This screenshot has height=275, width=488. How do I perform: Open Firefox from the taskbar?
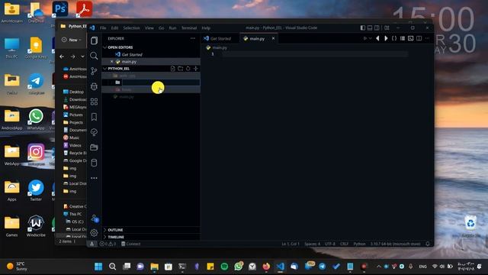click(x=266, y=267)
